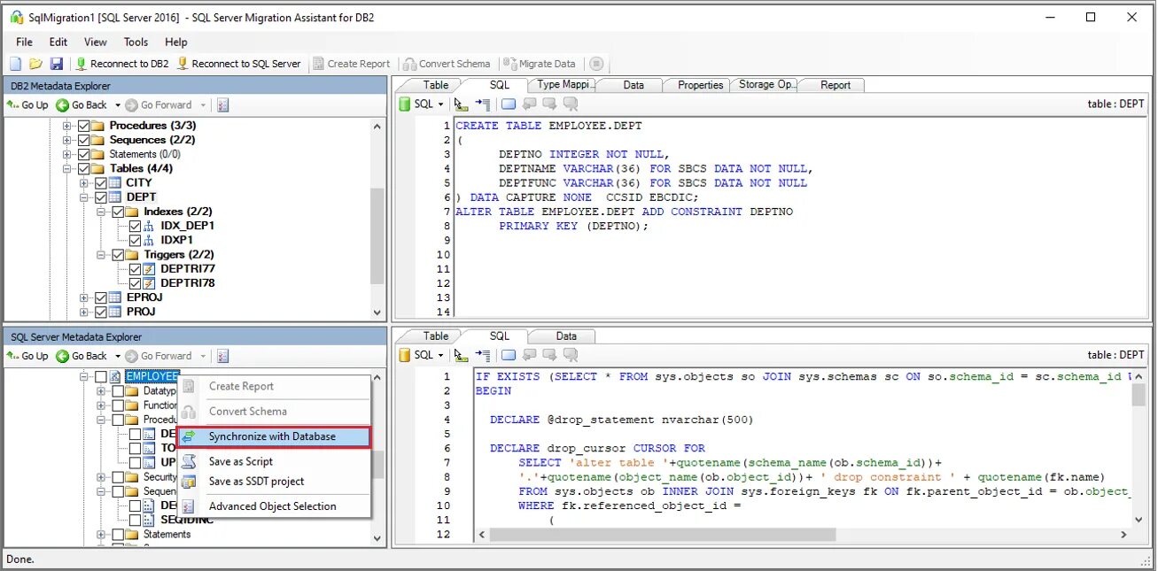This screenshot has width=1158, height=571.
Task: Click the EMPLOYEE schema icon in tree
Action: (x=116, y=377)
